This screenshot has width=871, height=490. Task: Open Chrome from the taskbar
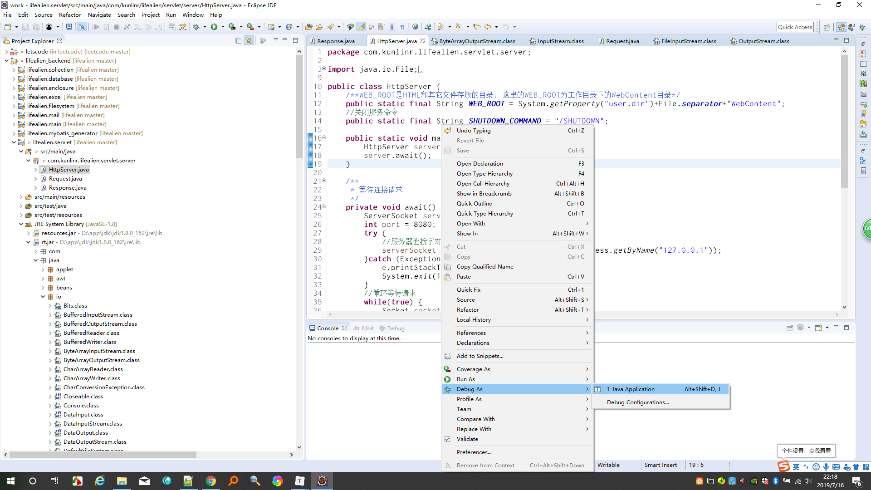pos(210,481)
